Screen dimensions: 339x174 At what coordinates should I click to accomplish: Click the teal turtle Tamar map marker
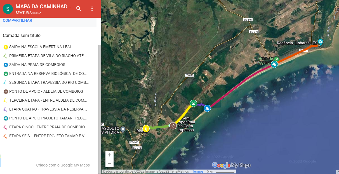[x=274, y=64]
